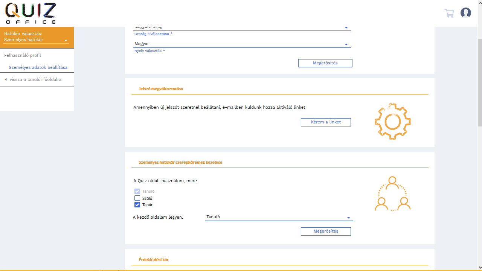Go back via vissza a tanulói főoldalra
This screenshot has height=271, width=482.
[35, 79]
